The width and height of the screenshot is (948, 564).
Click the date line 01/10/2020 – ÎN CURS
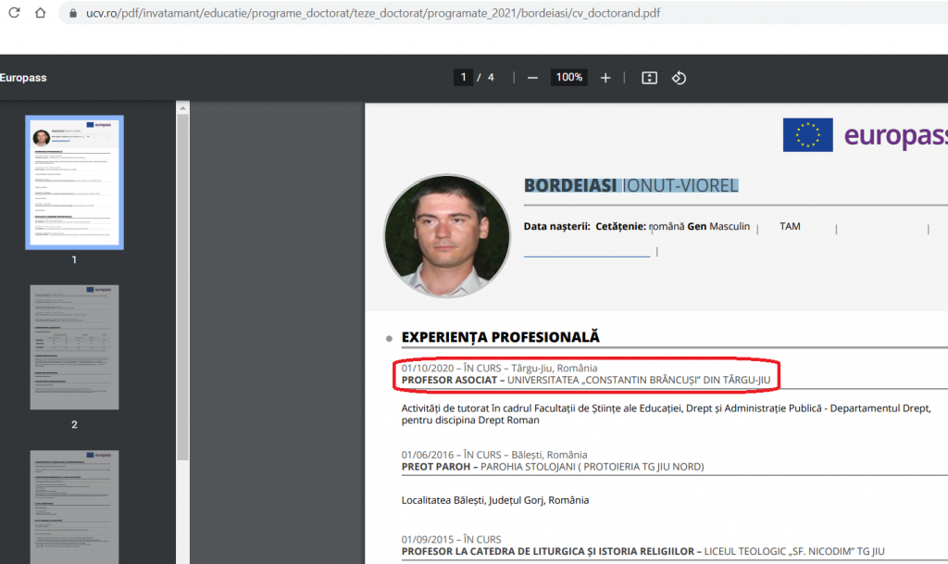click(499, 369)
